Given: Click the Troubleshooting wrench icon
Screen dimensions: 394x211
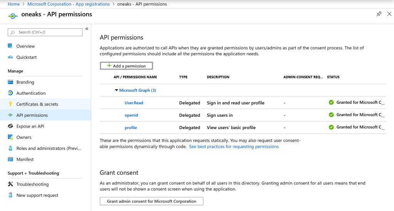Looking at the screenshot, I should (x=10, y=184).
